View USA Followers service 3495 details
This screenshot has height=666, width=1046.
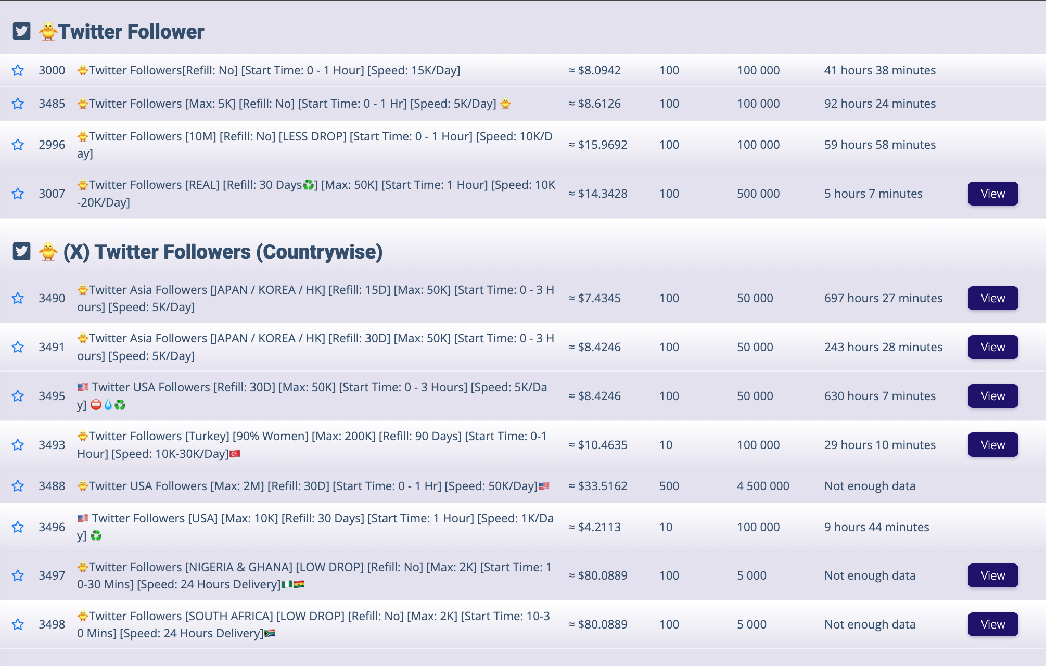[x=993, y=396]
